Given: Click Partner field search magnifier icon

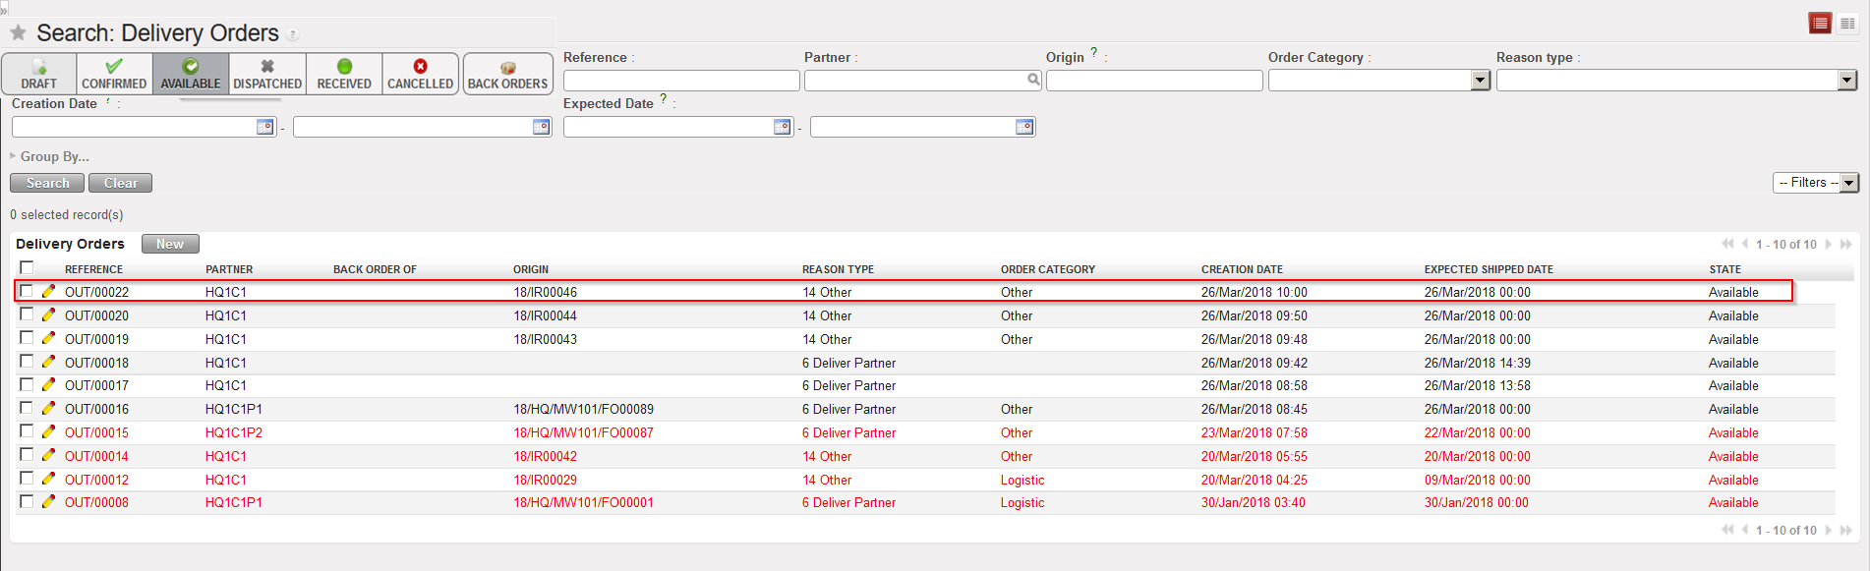Looking at the screenshot, I should [x=1033, y=80].
